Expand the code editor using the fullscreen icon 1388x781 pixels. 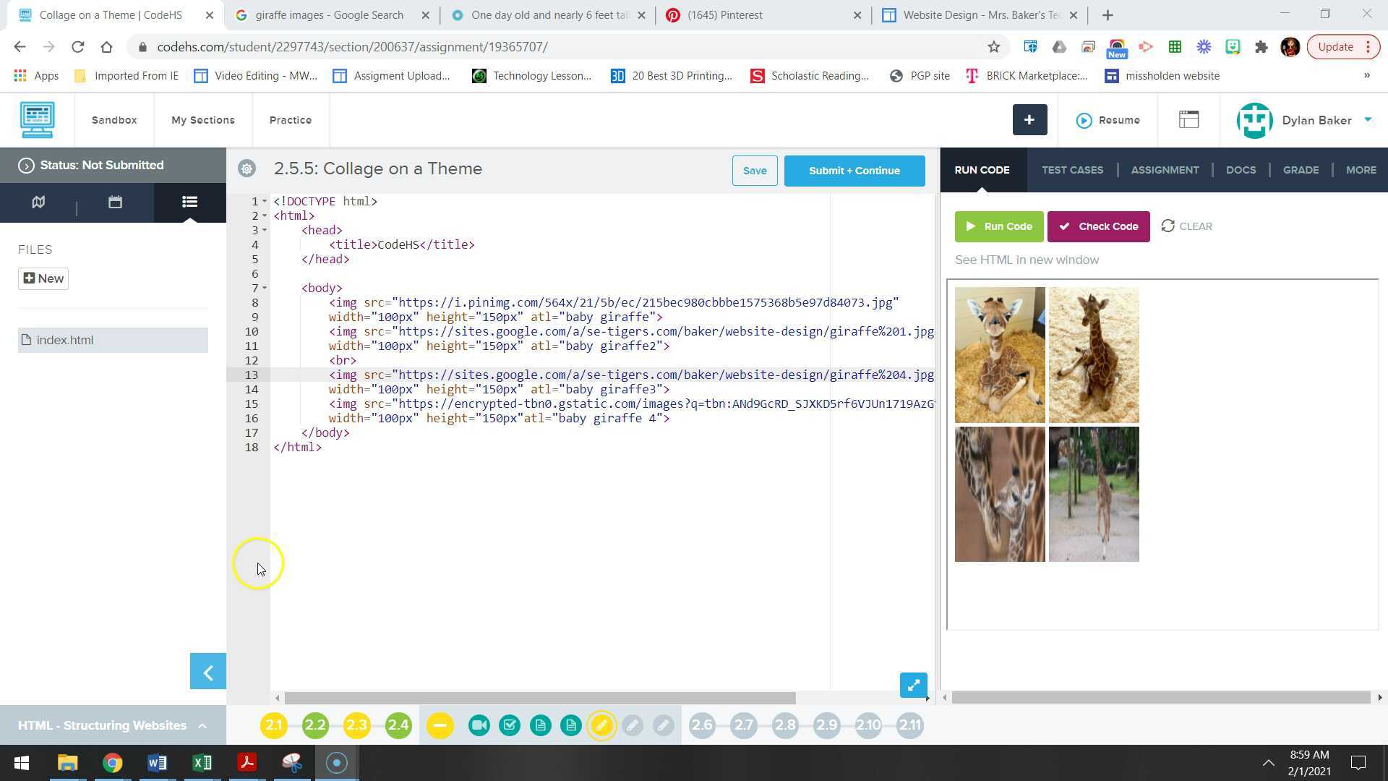point(913,685)
